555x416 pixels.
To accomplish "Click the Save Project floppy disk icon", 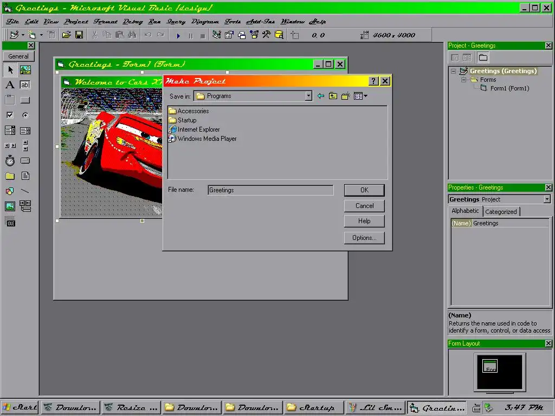I will tap(79, 35).
